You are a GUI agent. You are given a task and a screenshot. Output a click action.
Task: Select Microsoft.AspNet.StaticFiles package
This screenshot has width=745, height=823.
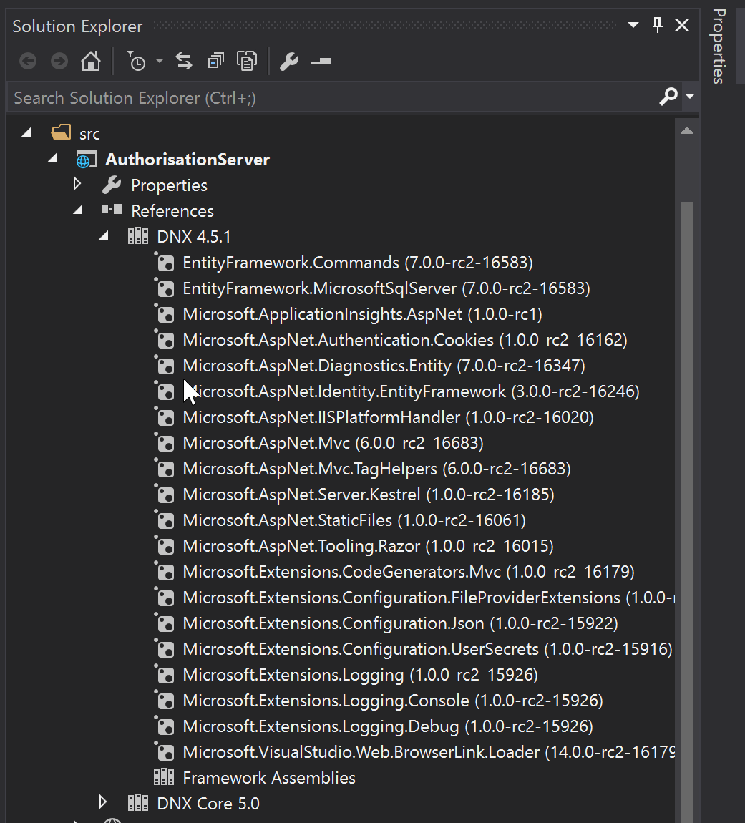(354, 520)
